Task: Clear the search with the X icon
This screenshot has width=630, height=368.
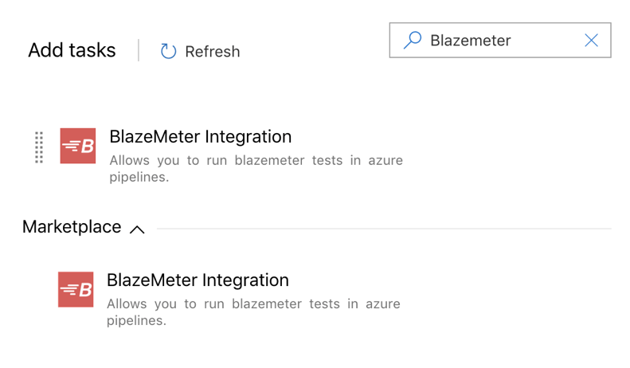Action: [x=591, y=41]
